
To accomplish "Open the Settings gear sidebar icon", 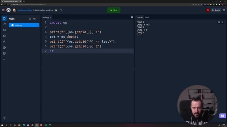I will coord(4,48).
